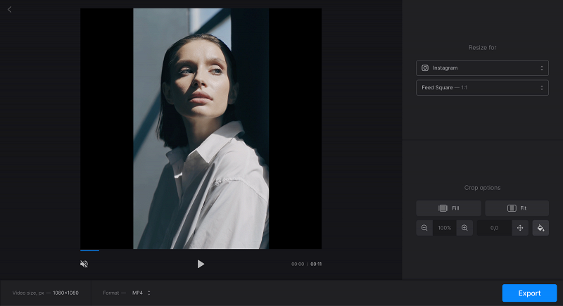563x306 pixels.
Task: Click the Export button
Action: (529, 293)
